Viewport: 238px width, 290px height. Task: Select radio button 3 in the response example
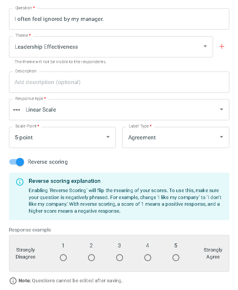tap(120, 258)
